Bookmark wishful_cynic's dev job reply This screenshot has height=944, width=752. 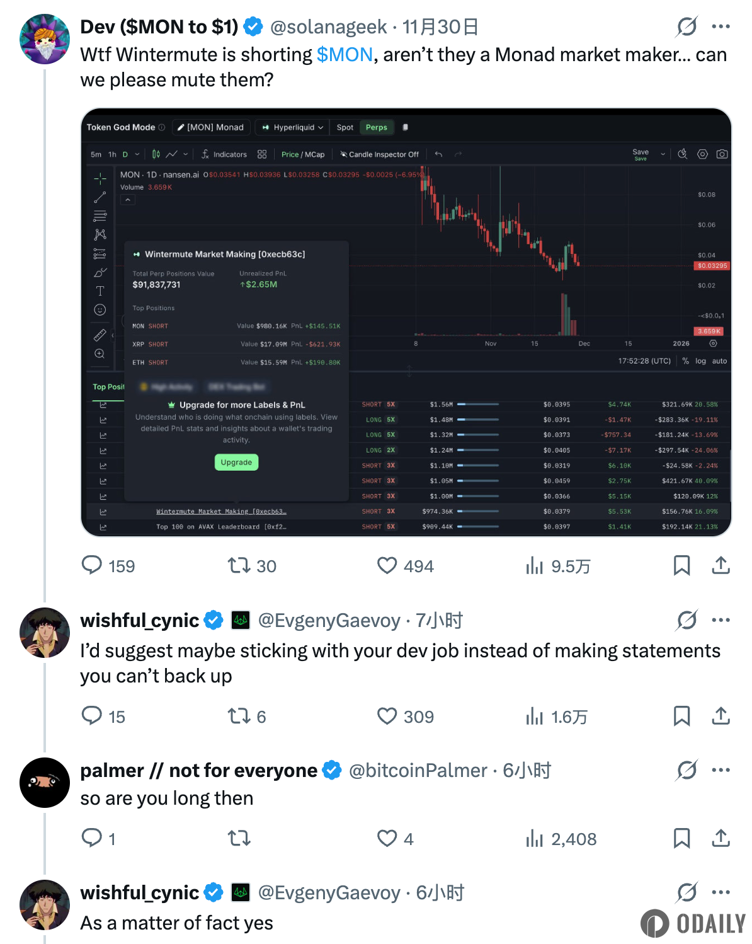click(x=681, y=716)
